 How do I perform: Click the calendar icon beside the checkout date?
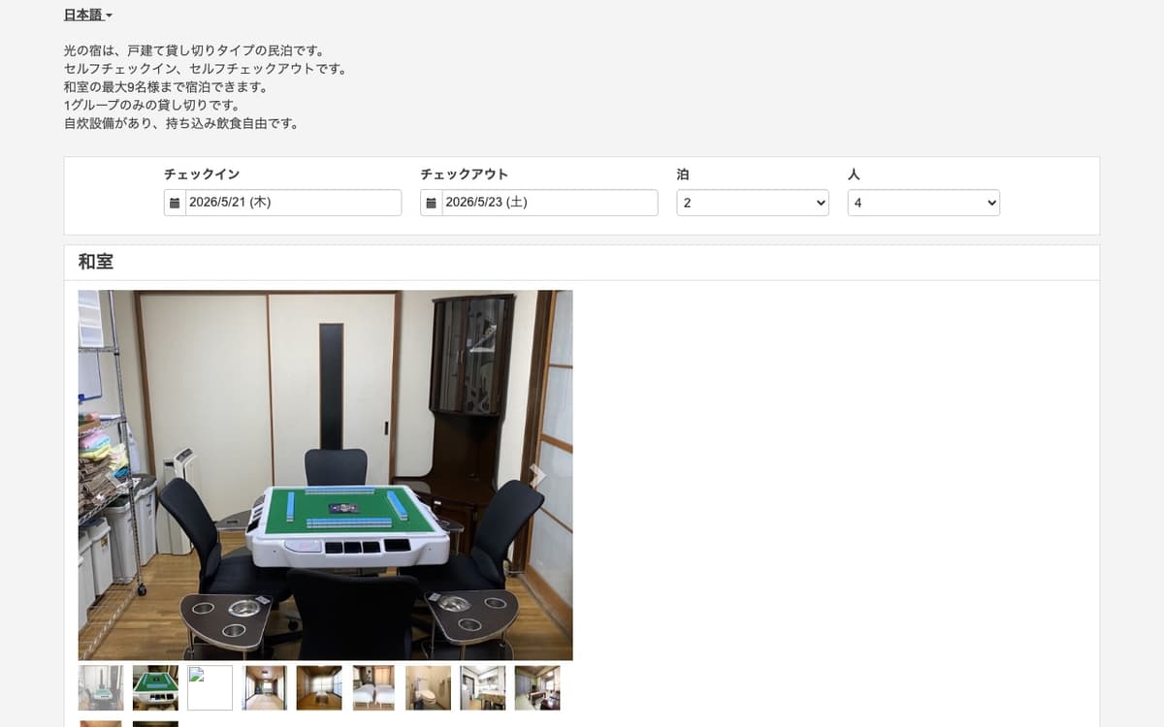pos(431,204)
